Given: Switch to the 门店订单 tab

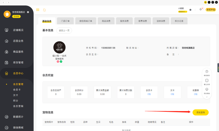Looking at the screenshot, I should pyautogui.click(x=65, y=21).
